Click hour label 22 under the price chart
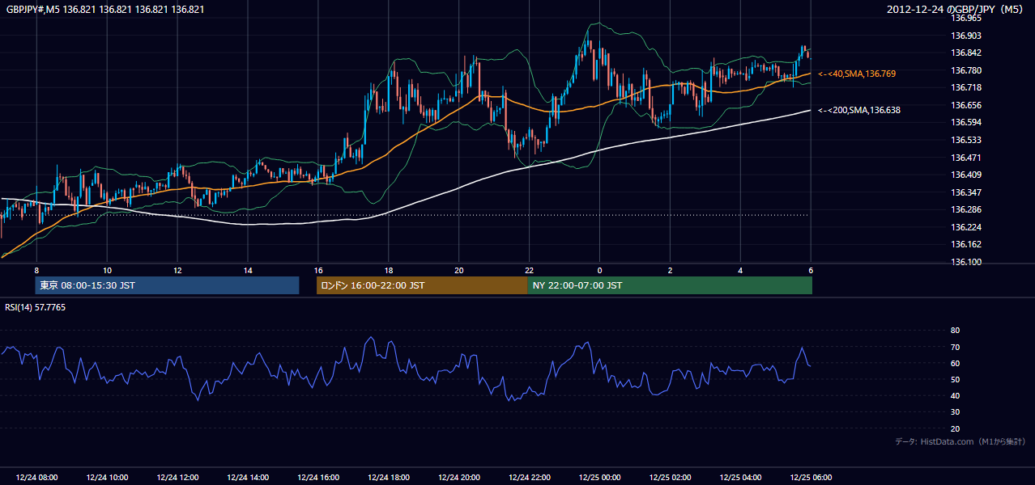 click(530, 270)
